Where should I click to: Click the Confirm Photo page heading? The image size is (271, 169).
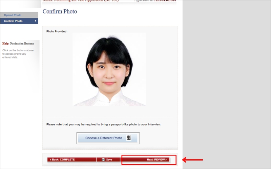60,11
